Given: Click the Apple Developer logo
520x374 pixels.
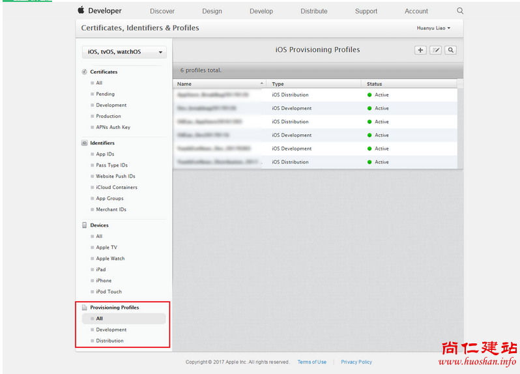Looking at the screenshot, I should pyautogui.click(x=100, y=11).
